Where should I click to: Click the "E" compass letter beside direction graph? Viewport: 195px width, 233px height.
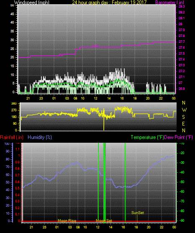[183, 124]
